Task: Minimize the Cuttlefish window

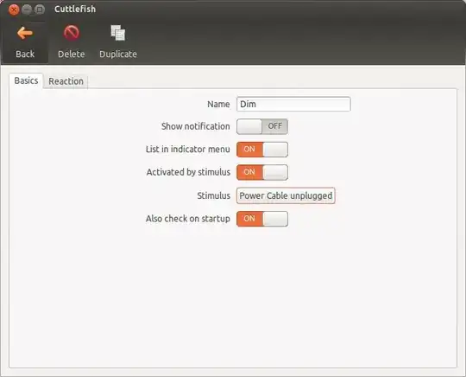Action: click(x=27, y=10)
